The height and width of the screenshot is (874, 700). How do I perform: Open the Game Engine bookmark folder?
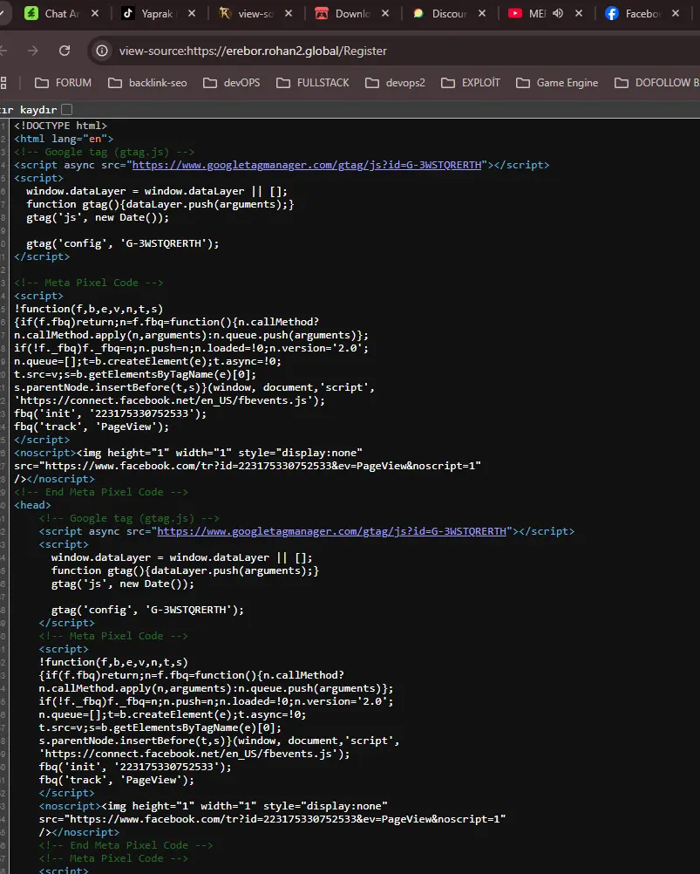pos(557,83)
